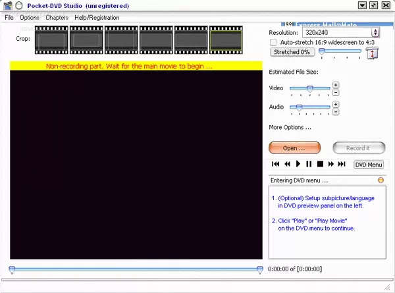Pause the DVD playback
395x293 pixels.
click(x=309, y=164)
